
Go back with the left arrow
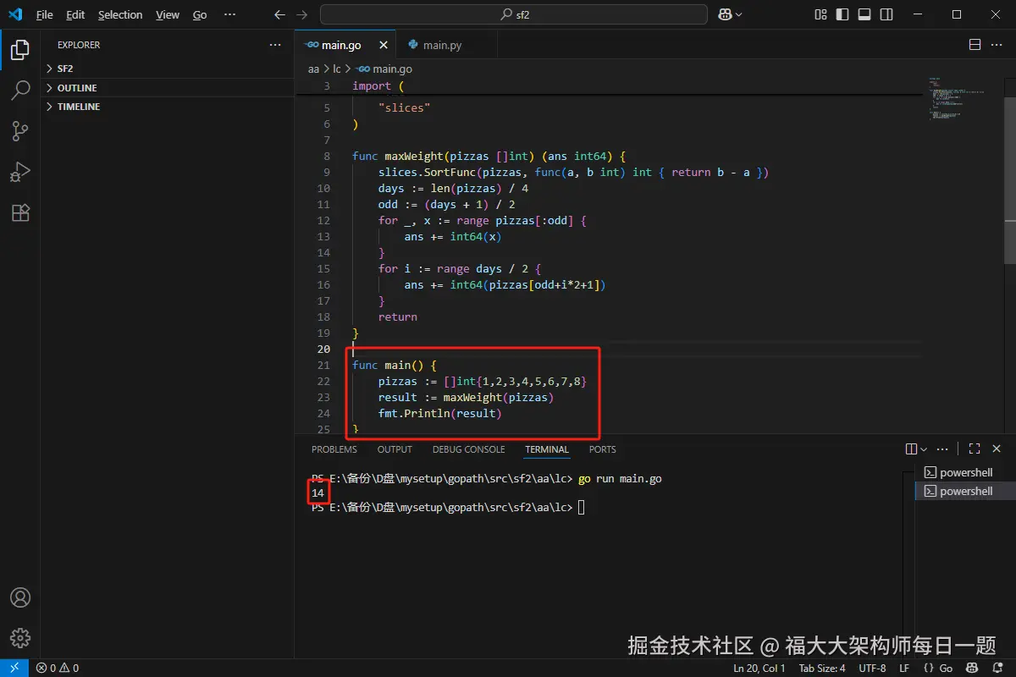(280, 14)
